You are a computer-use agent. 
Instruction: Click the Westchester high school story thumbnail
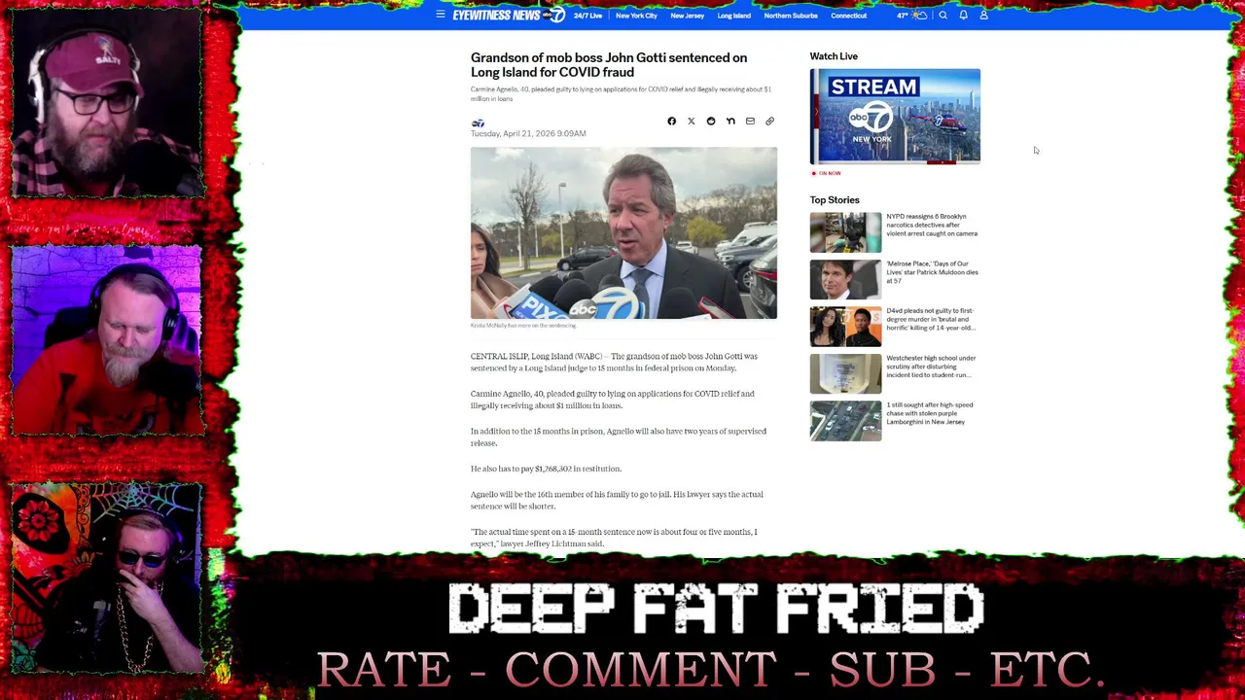(845, 373)
